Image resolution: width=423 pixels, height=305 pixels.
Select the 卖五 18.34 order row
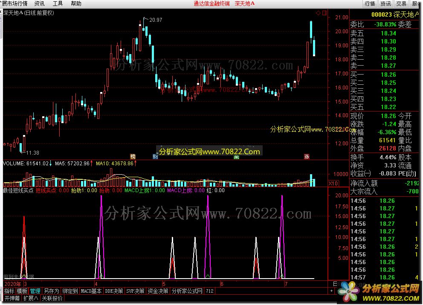coord(385,33)
